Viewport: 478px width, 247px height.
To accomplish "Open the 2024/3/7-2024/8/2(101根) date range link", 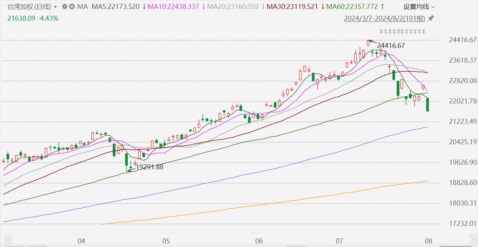I will click(x=385, y=18).
